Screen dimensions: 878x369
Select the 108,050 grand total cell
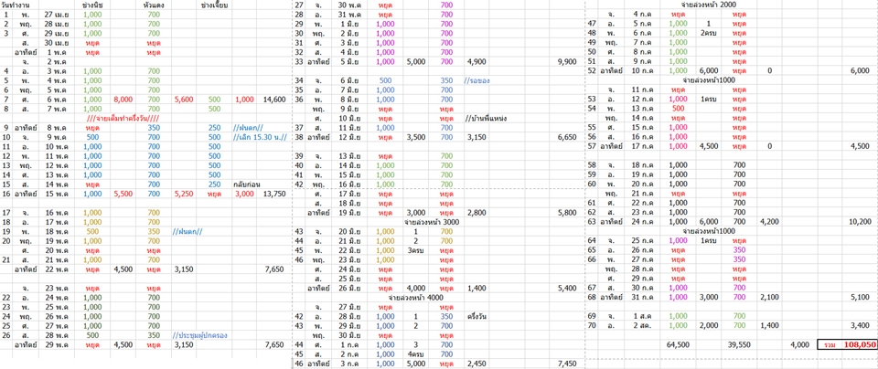point(859,345)
